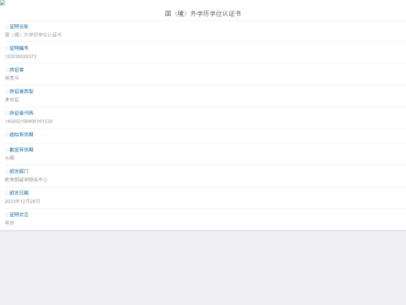Click the ID number value ending in 153X

pos(29,121)
